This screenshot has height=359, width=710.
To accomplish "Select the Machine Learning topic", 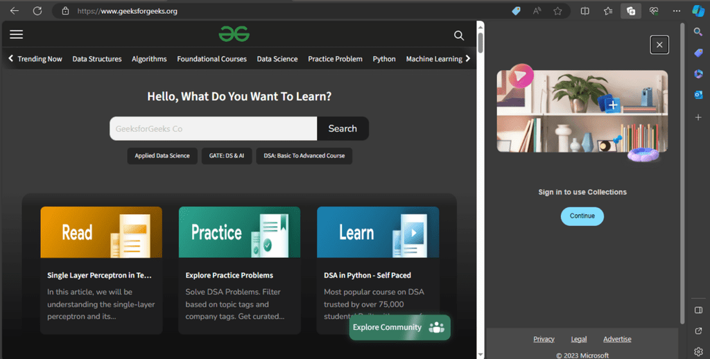I will 434,59.
